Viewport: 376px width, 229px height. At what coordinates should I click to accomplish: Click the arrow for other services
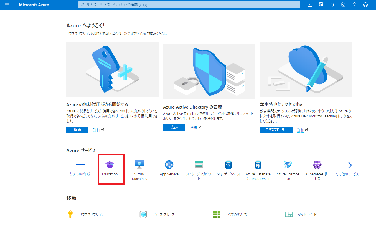tap(347, 165)
